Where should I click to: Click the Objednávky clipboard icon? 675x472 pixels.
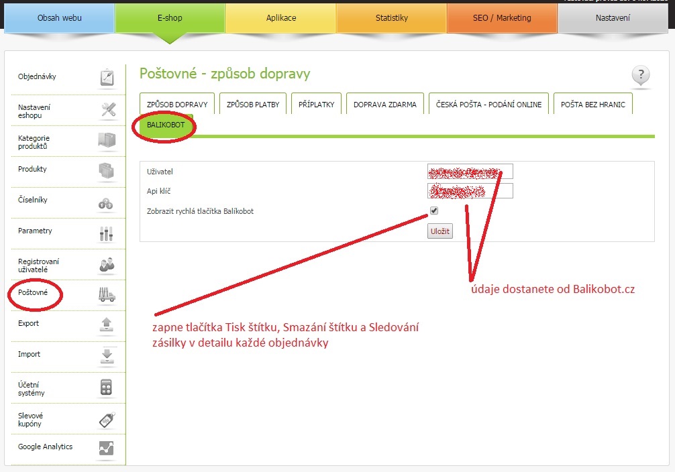tap(107, 78)
